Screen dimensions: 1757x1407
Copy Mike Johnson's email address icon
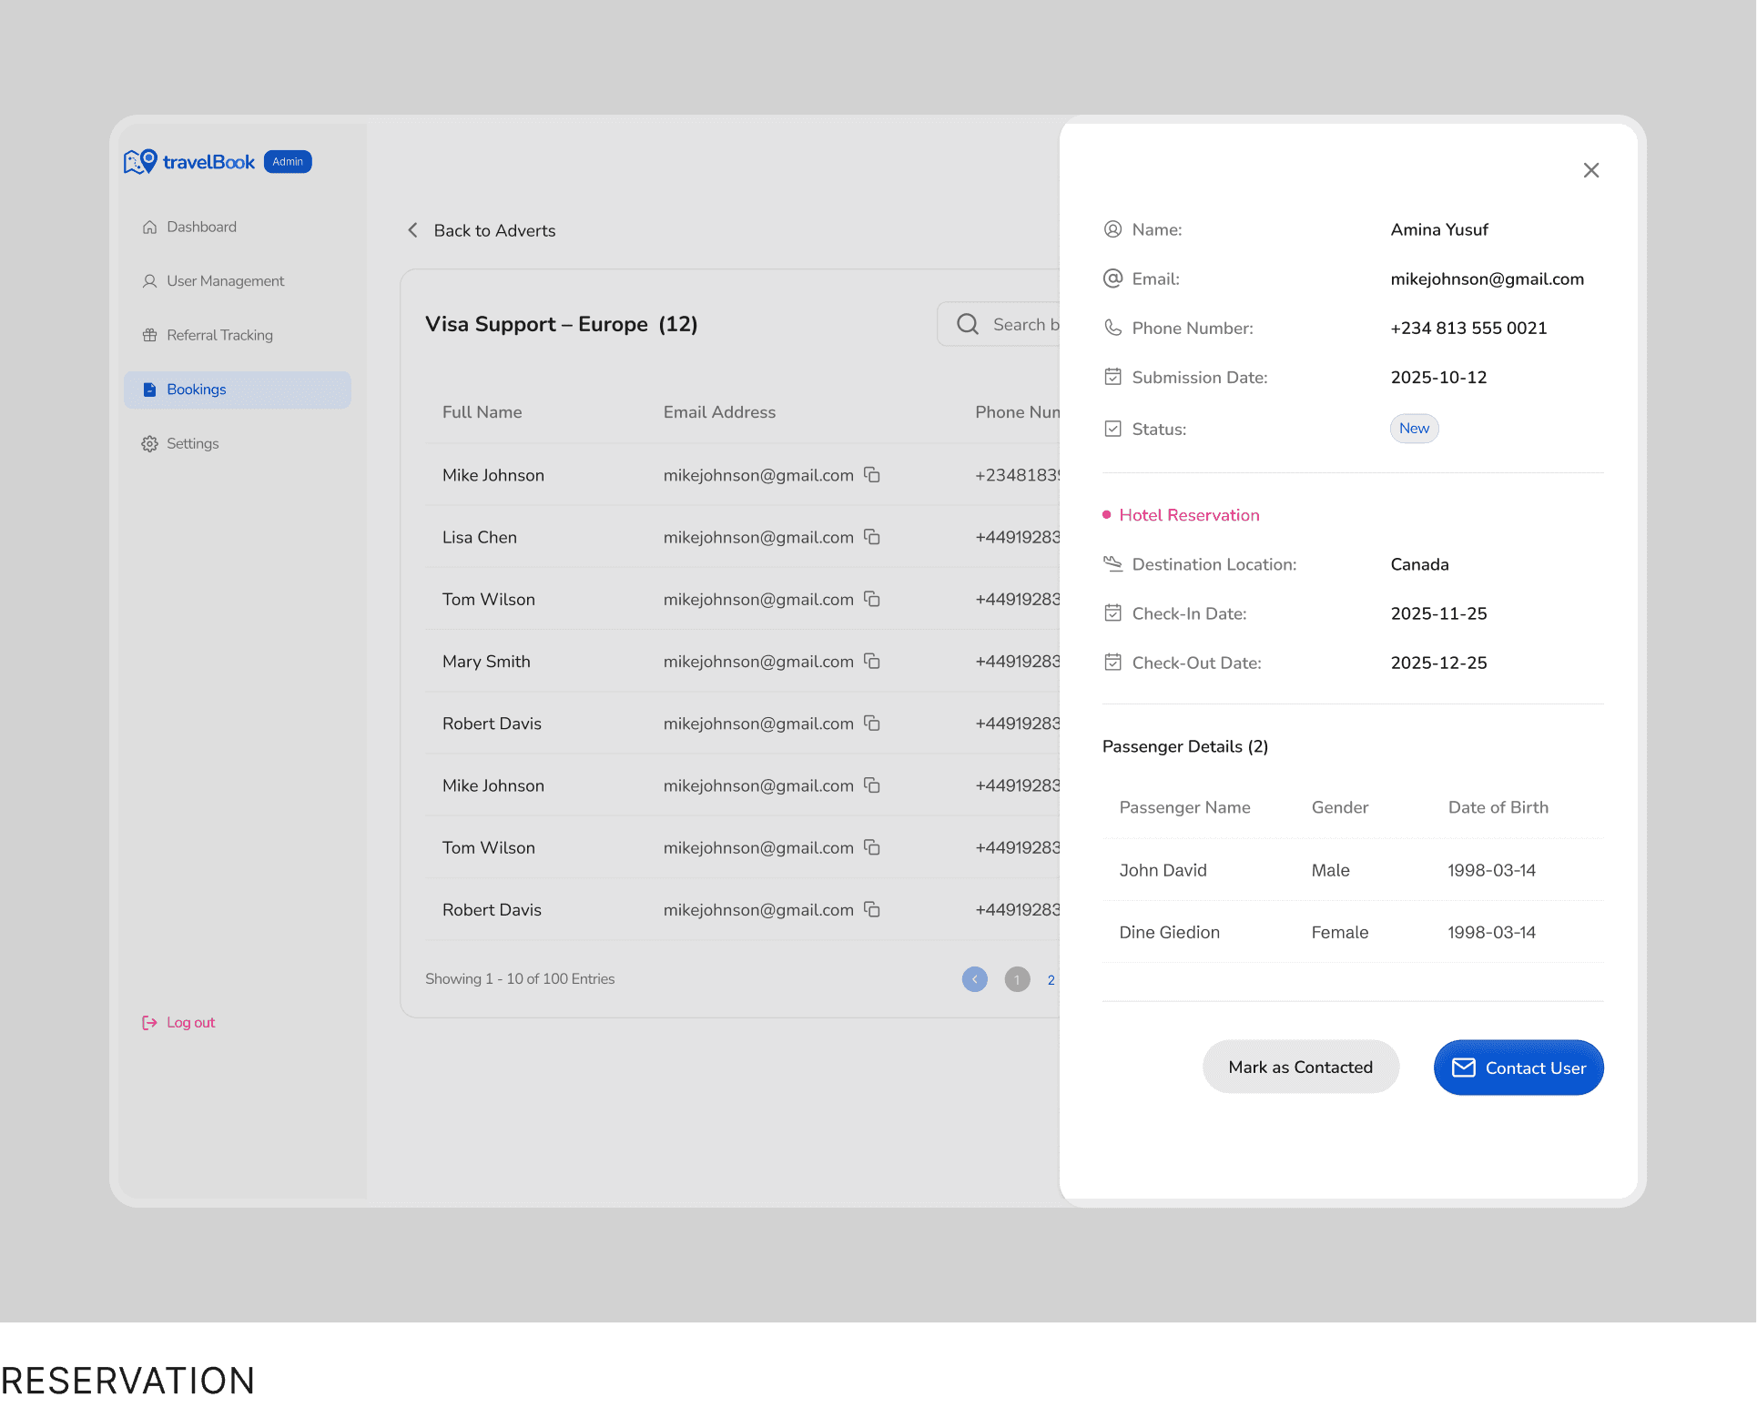[871, 475]
